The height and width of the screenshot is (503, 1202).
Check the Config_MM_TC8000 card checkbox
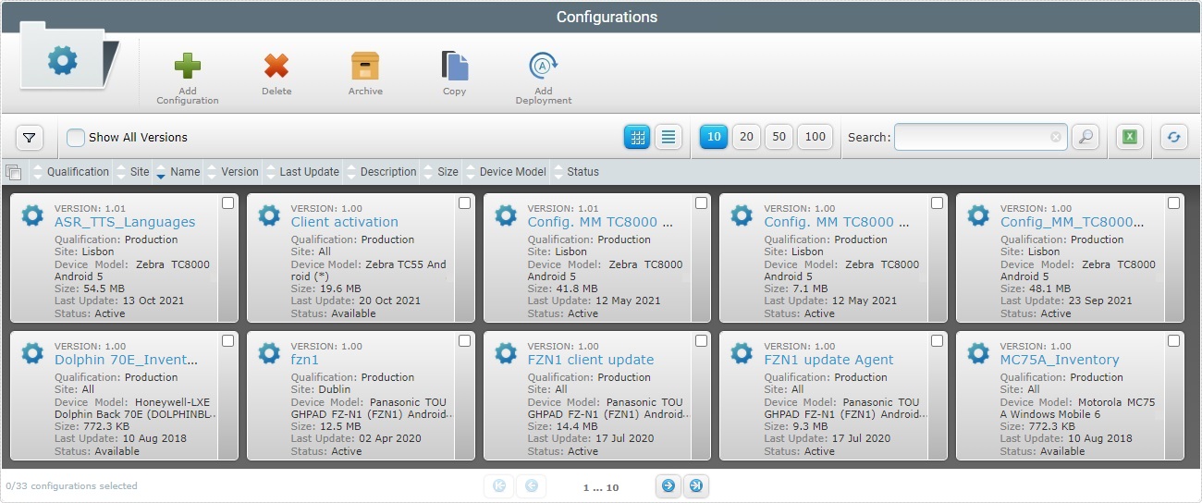(1173, 202)
